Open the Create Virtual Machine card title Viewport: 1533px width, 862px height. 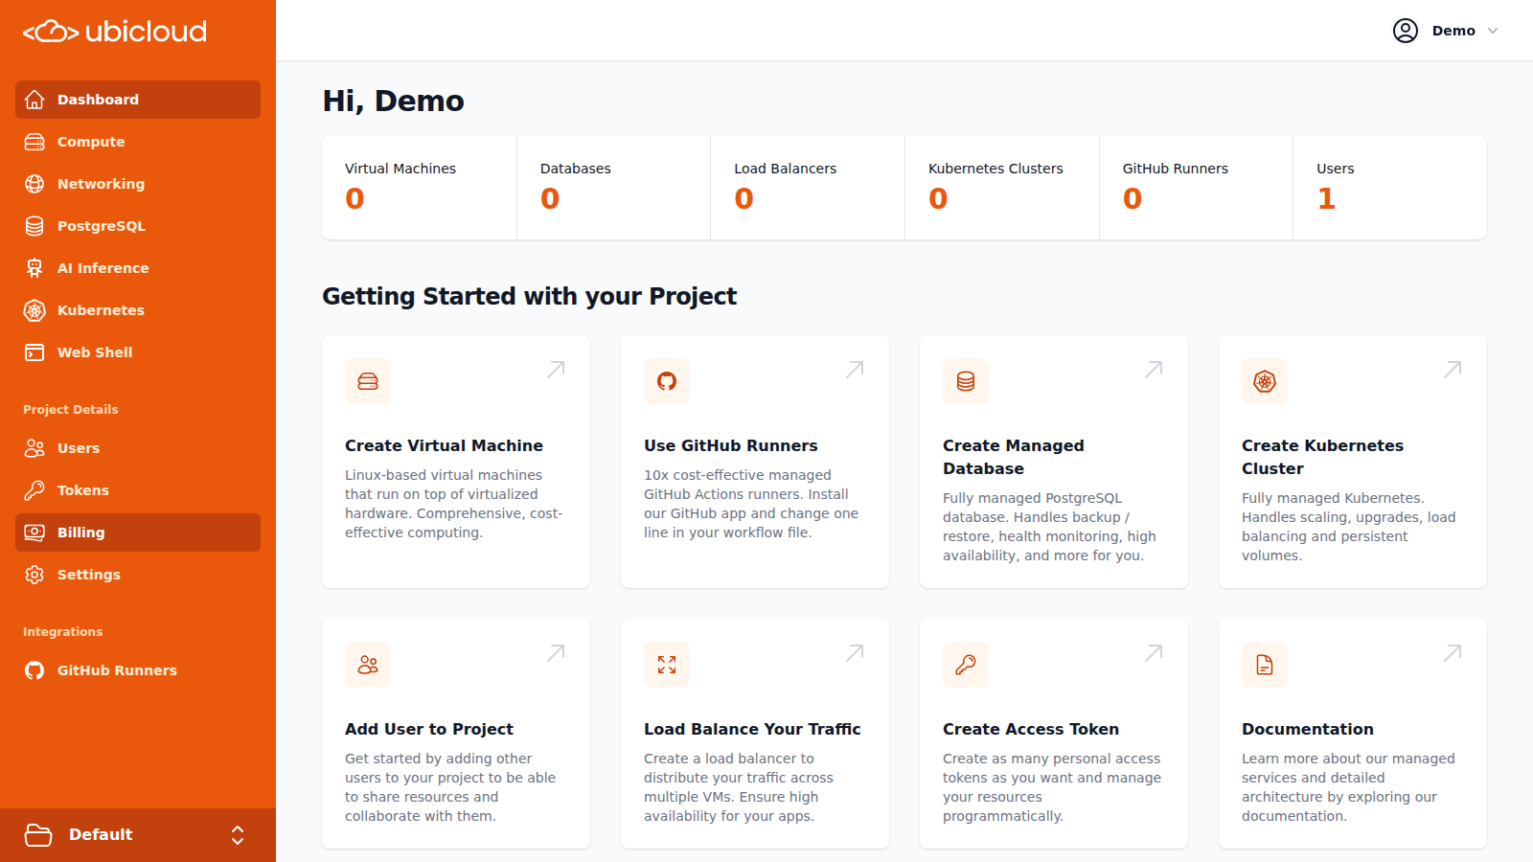click(444, 445)
